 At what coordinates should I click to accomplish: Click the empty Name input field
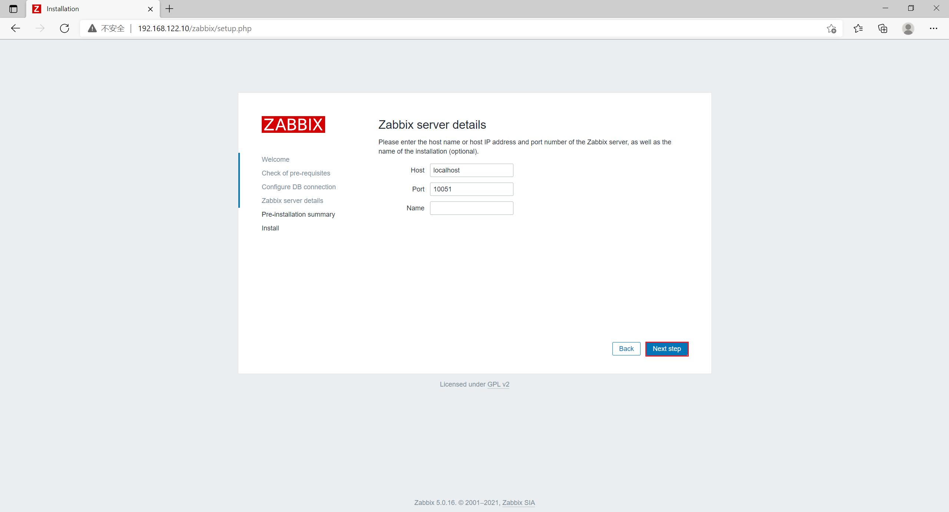click(x=472, y=208)
